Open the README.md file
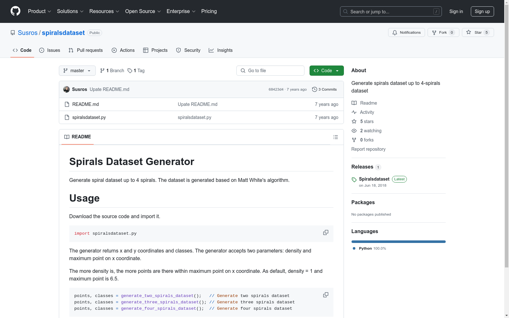Image resolution: width=509 pixels, height=318 pixels. coord(86,104)
